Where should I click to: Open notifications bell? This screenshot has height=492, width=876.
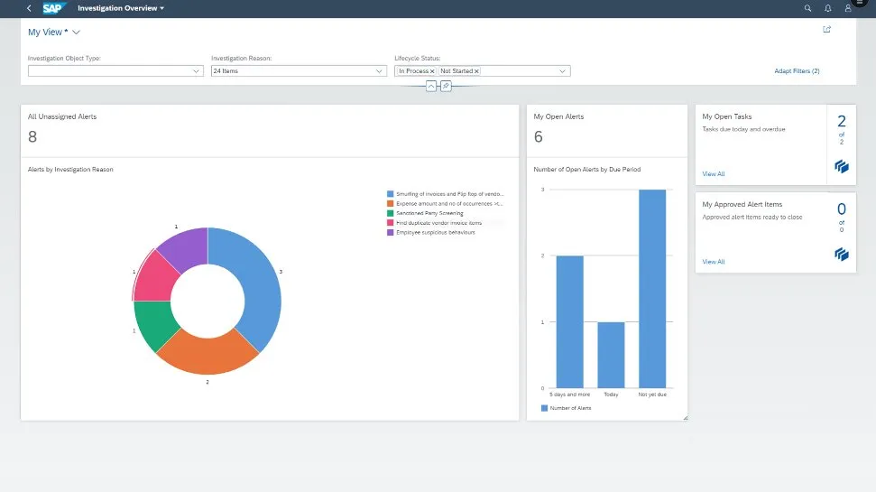coord(828,8)
